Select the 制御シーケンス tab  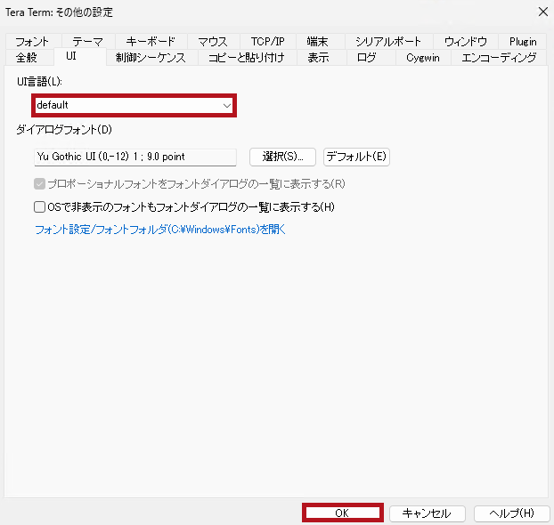point(151,58)
